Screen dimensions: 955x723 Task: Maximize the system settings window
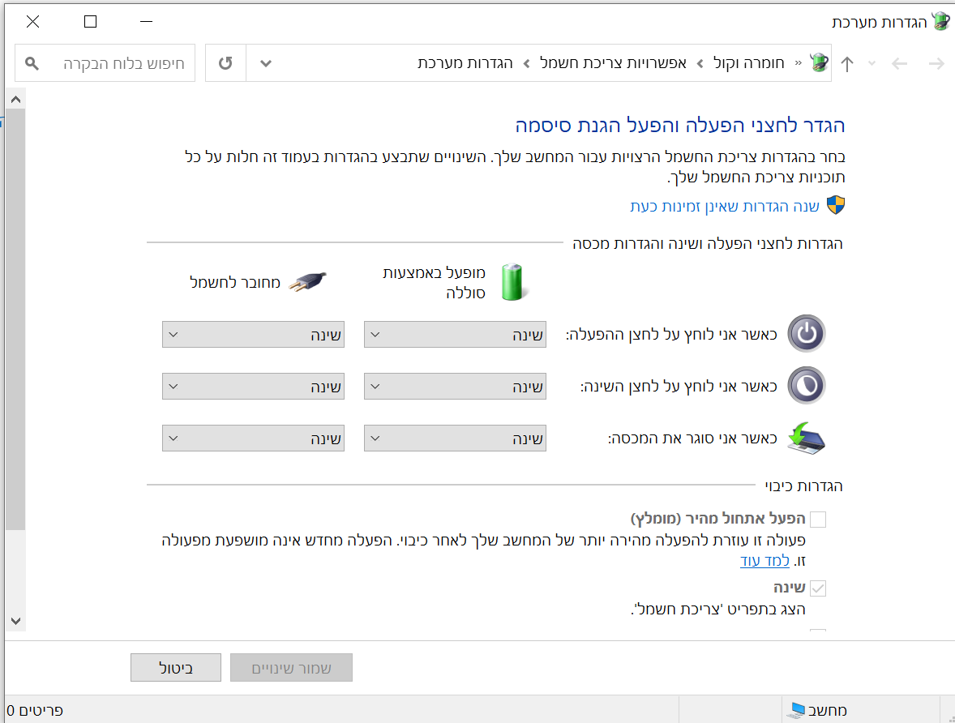click(90, 21)
